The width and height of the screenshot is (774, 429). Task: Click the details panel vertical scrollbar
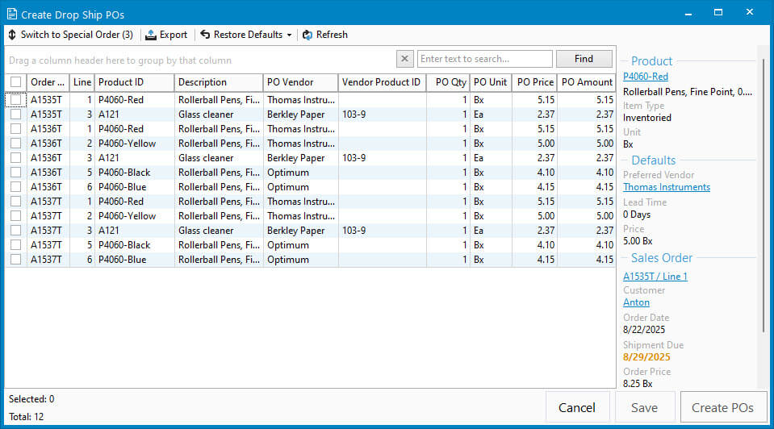click(764, 195)
